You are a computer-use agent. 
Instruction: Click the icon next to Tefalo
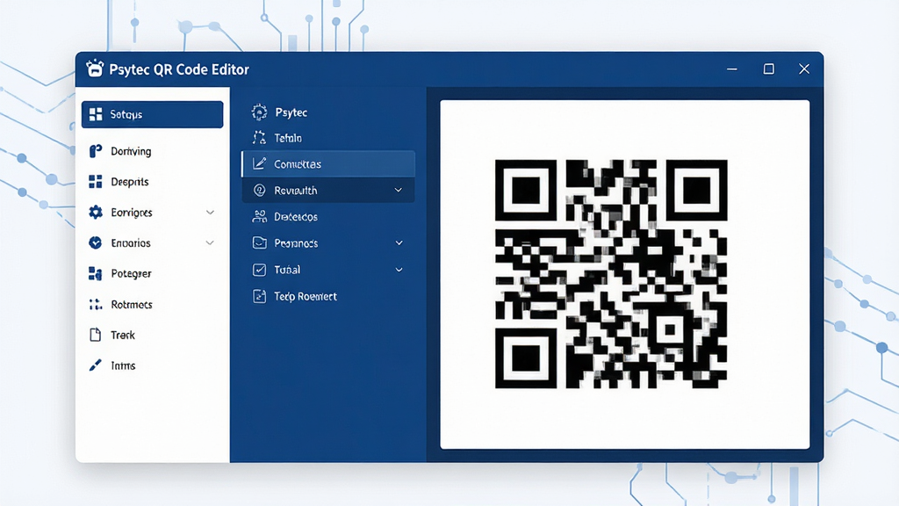pyautogui.click(x=259, y=138)
